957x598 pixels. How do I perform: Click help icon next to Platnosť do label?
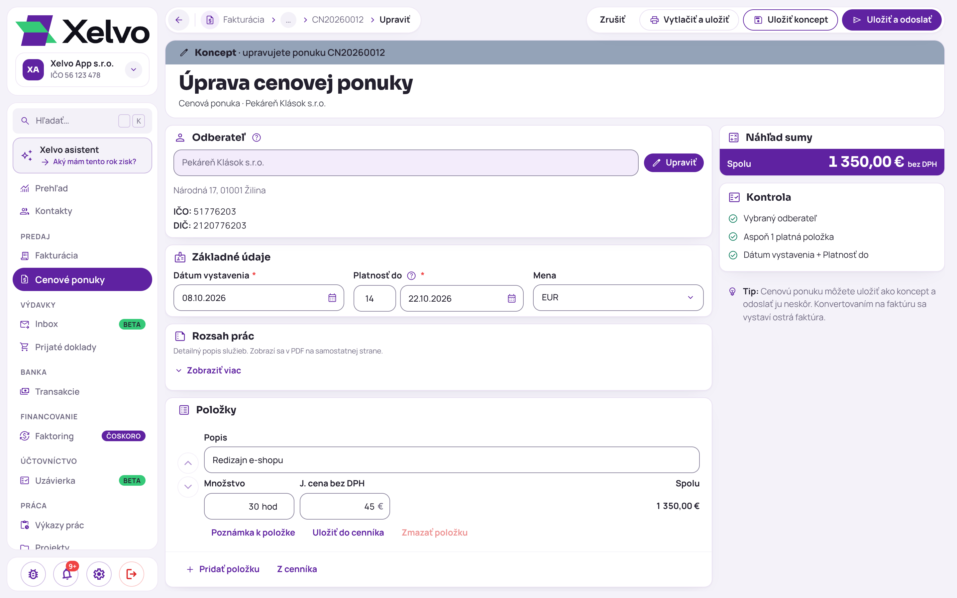point(411,276)
